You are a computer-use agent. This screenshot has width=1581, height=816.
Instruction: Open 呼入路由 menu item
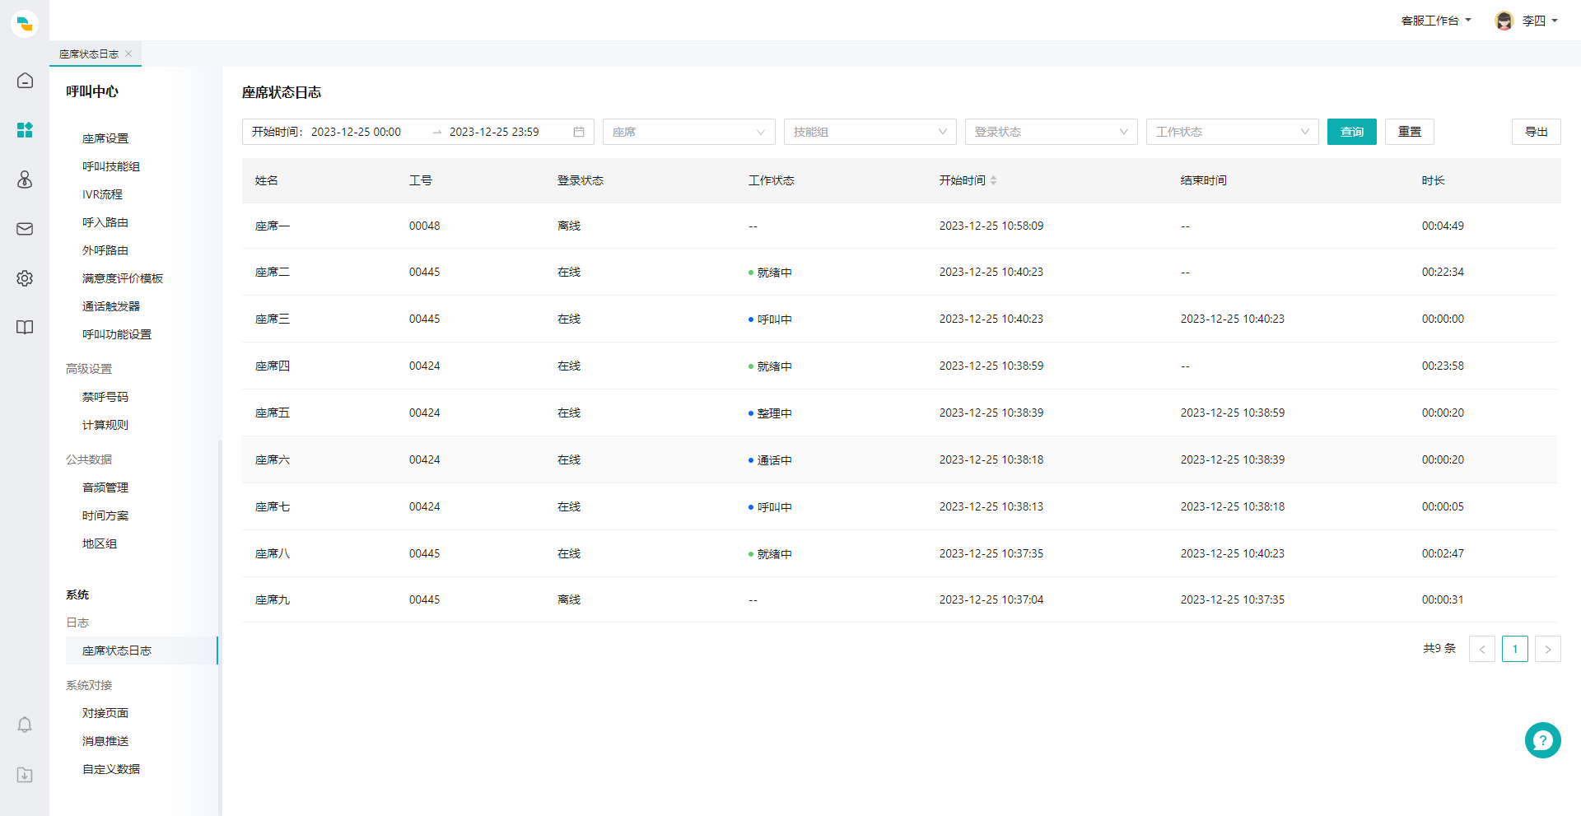point(105,222)
